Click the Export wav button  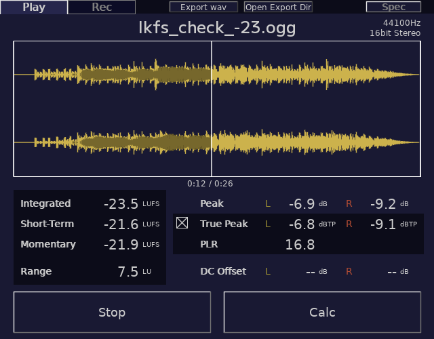pyautogui.click(x=203, y=7)
